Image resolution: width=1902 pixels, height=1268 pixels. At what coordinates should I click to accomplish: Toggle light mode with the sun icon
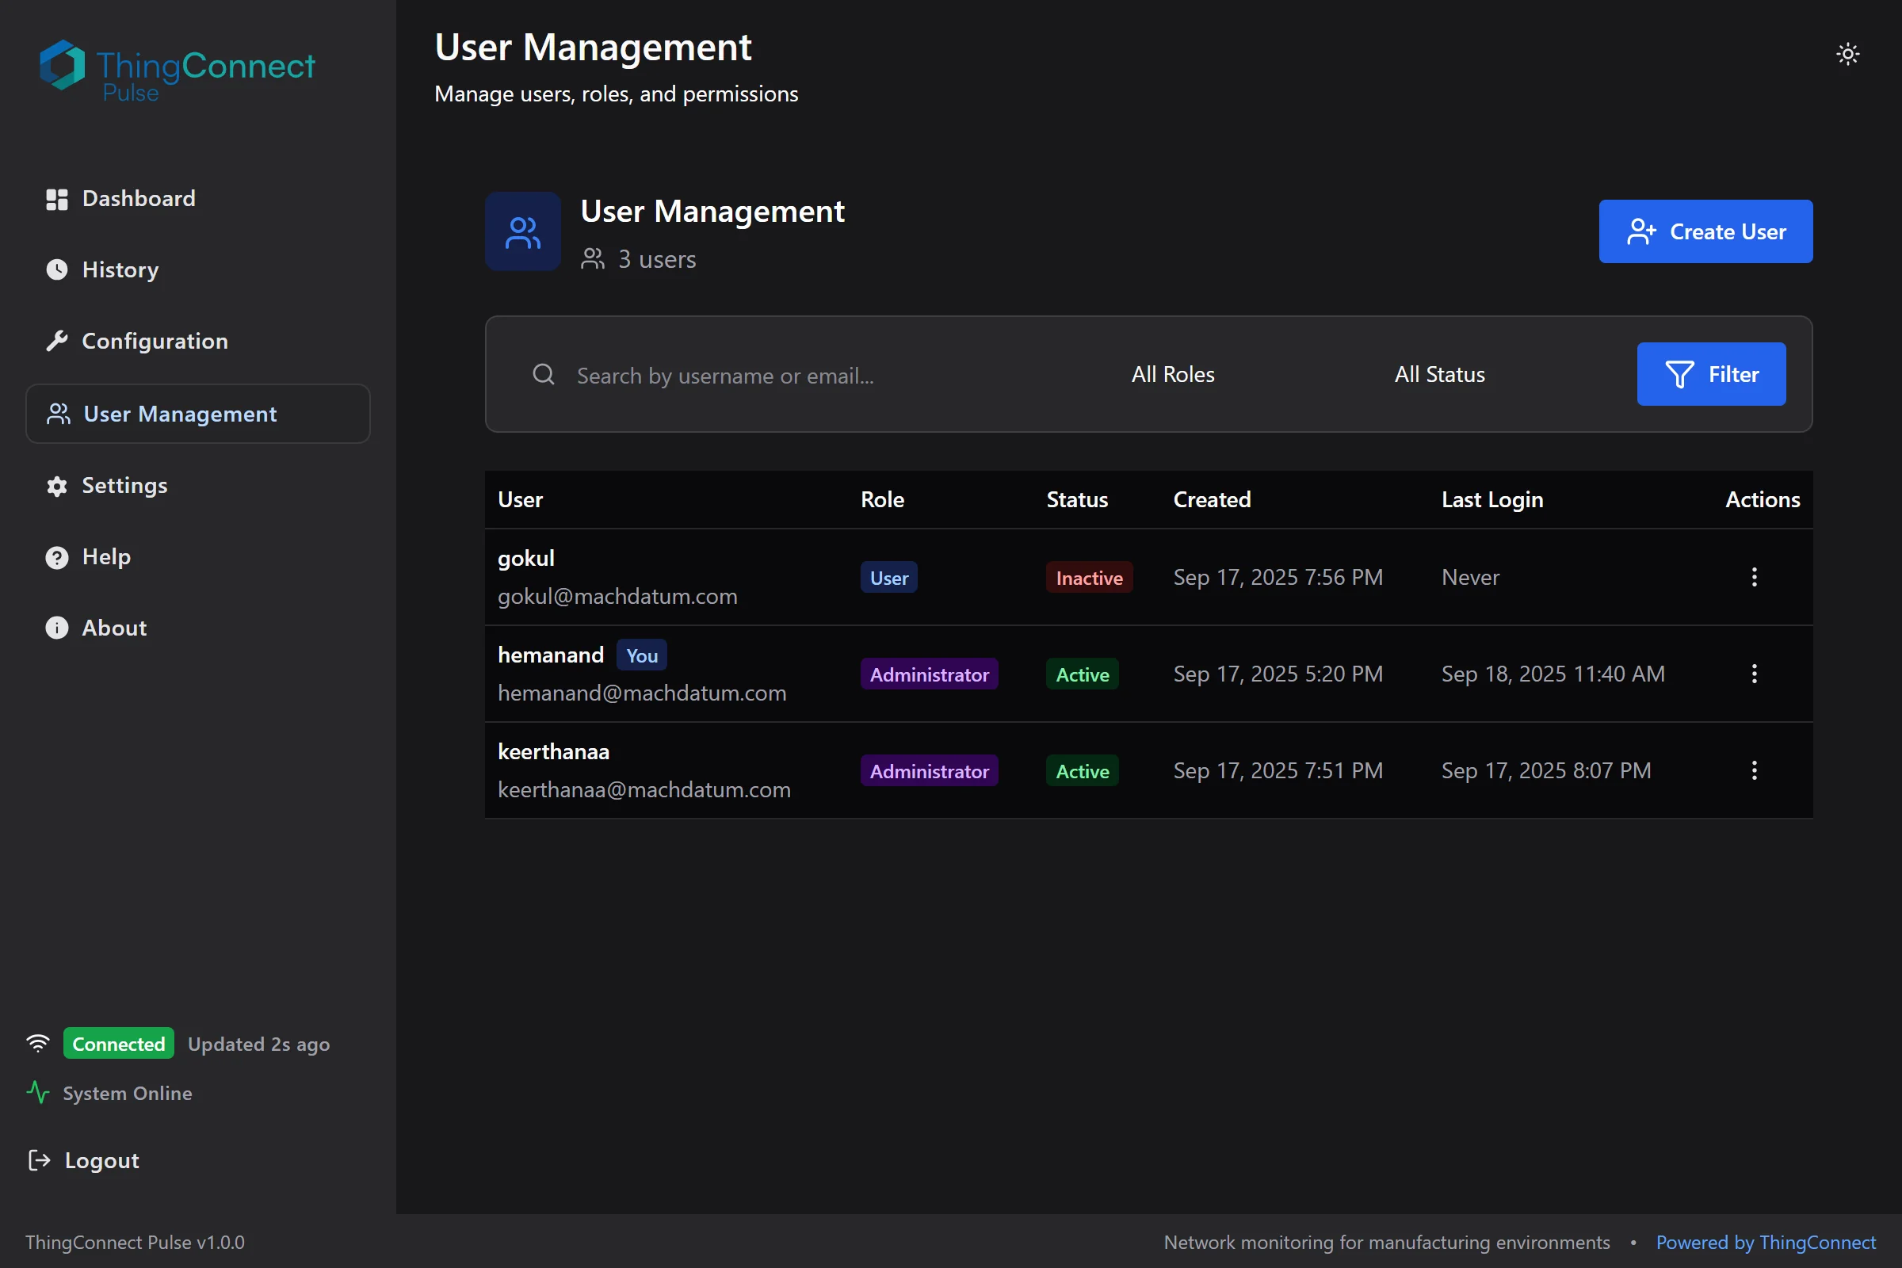click(1848, 53)
